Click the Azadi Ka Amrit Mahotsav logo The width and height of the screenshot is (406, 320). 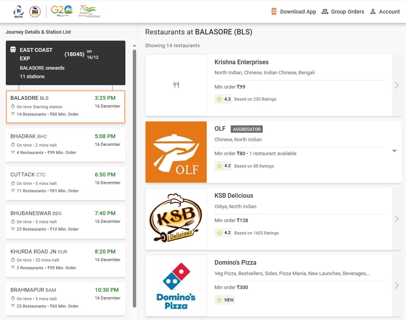coord(89,11)
